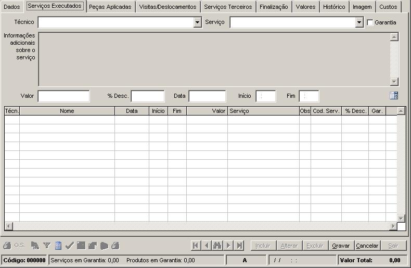Image resolution: width=411 pixels, height=268 pixels.
Task: Click the Obs column header
Action: tap(305, 111)
